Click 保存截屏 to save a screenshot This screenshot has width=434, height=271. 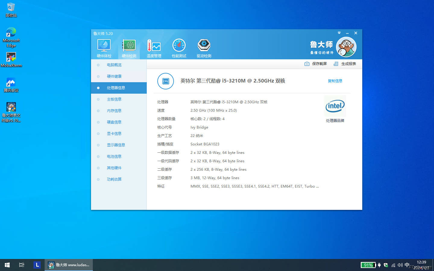(316, 64)
